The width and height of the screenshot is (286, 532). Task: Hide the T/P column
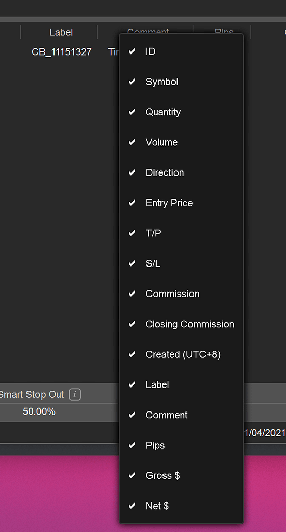[x=181, y=233]
